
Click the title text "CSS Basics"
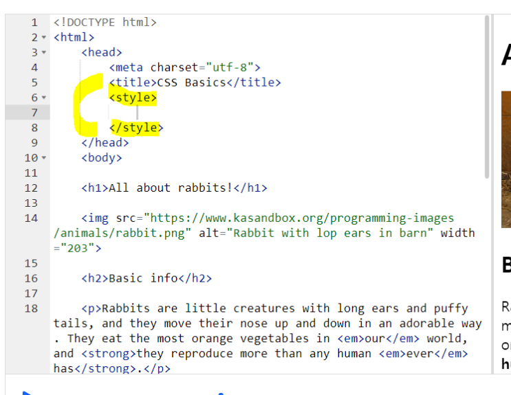click(x=191, y=82)
